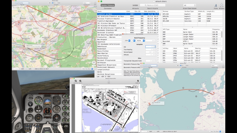Viewport: 237px width, 133px height.
Task: Click Print icon in top-left map window
Action: pos(95,3)
